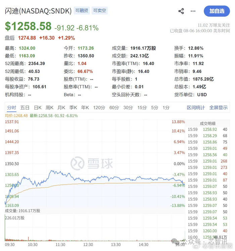This screenshot has height=251, width=235.
Task: Select the active 分时 tab
Action: (11, 108)
